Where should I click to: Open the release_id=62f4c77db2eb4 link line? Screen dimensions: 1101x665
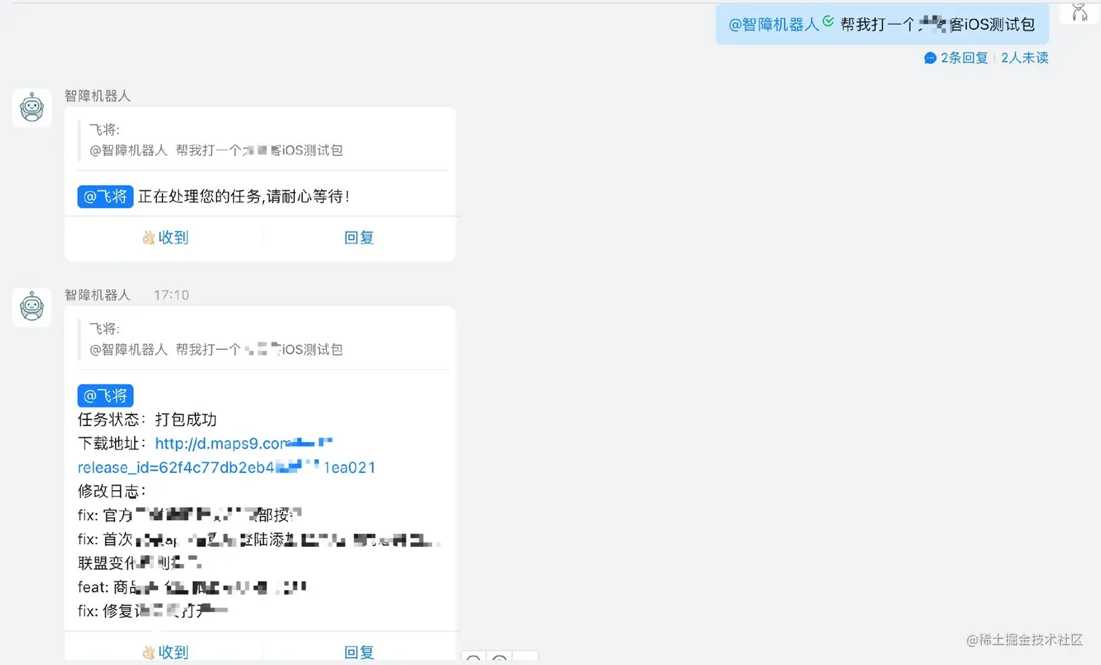226,467
